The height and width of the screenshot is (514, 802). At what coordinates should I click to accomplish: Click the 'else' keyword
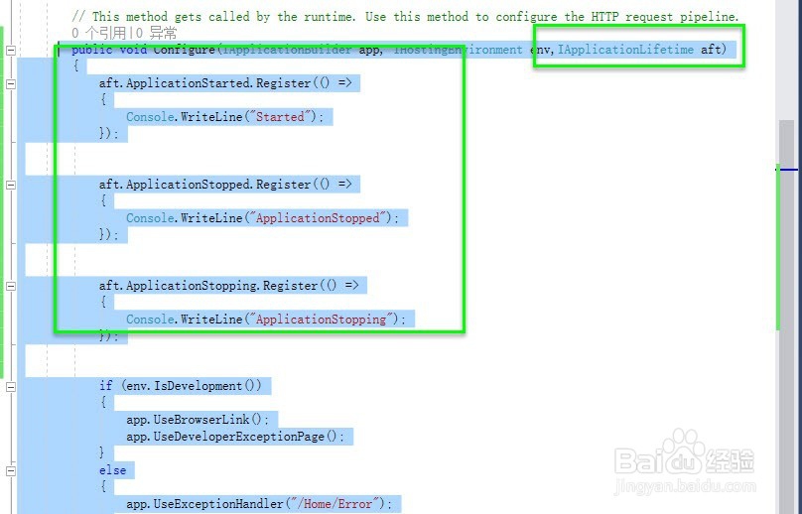coord(112,470)
